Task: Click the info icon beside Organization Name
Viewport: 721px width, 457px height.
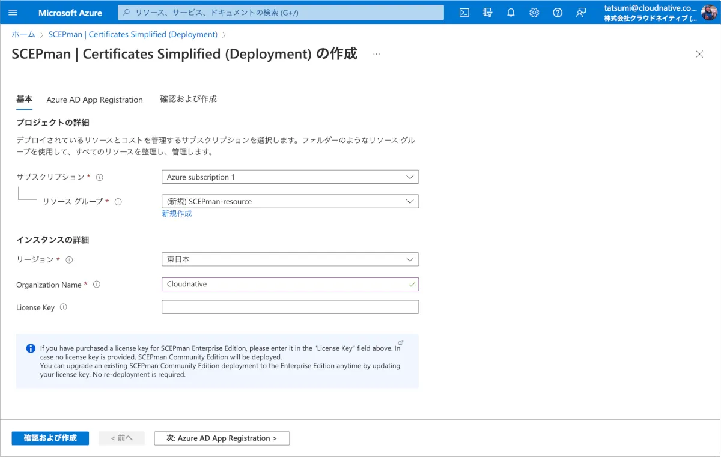Action: pyautogui.click(x=97, y=285)
